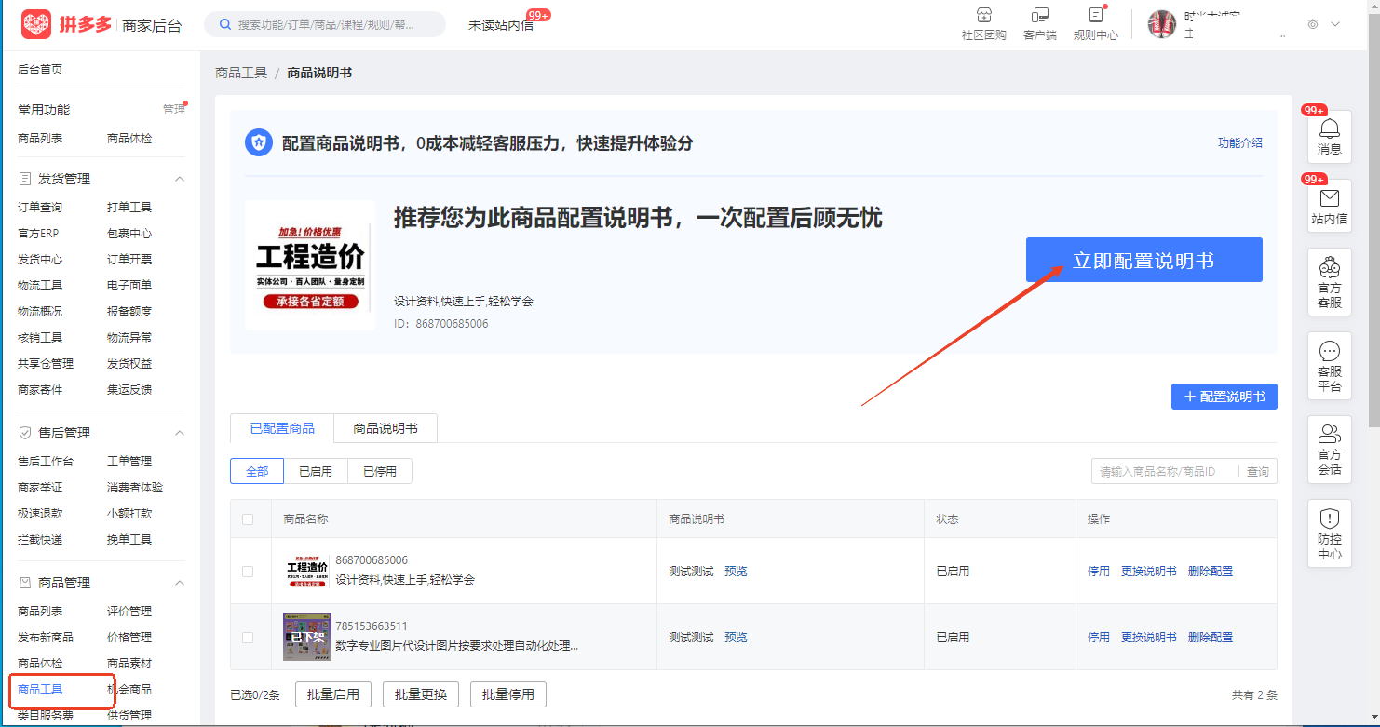Open 未读站内信 in the header
The image size is (1380, 727).
[x=501, y=25]
